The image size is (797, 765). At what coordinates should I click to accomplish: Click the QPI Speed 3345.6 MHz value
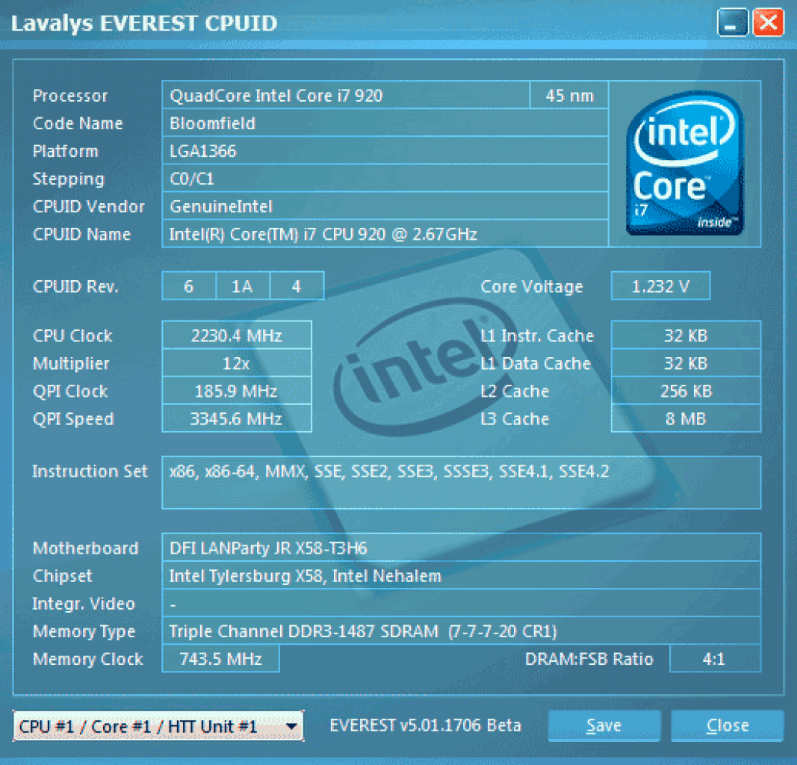pos(236,418)
